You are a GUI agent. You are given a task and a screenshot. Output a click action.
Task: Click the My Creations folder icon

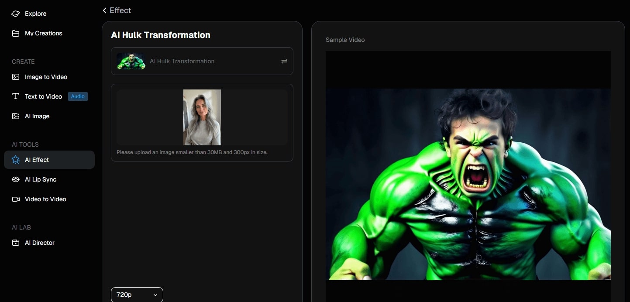tap(16, 33)
